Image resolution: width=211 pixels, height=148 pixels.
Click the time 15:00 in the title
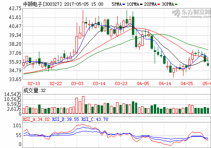pos(97,4)
